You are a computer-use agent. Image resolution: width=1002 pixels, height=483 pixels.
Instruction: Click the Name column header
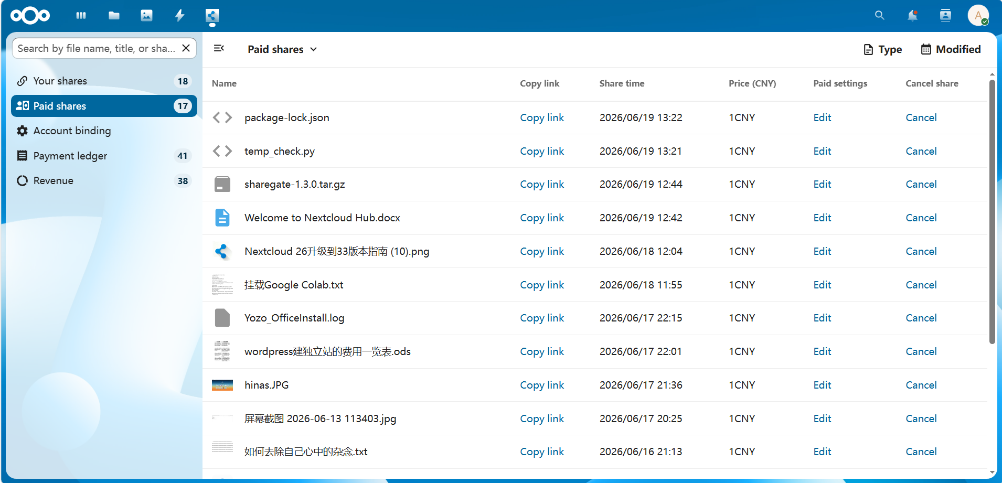pyautogui.click(x=224, y=83)
